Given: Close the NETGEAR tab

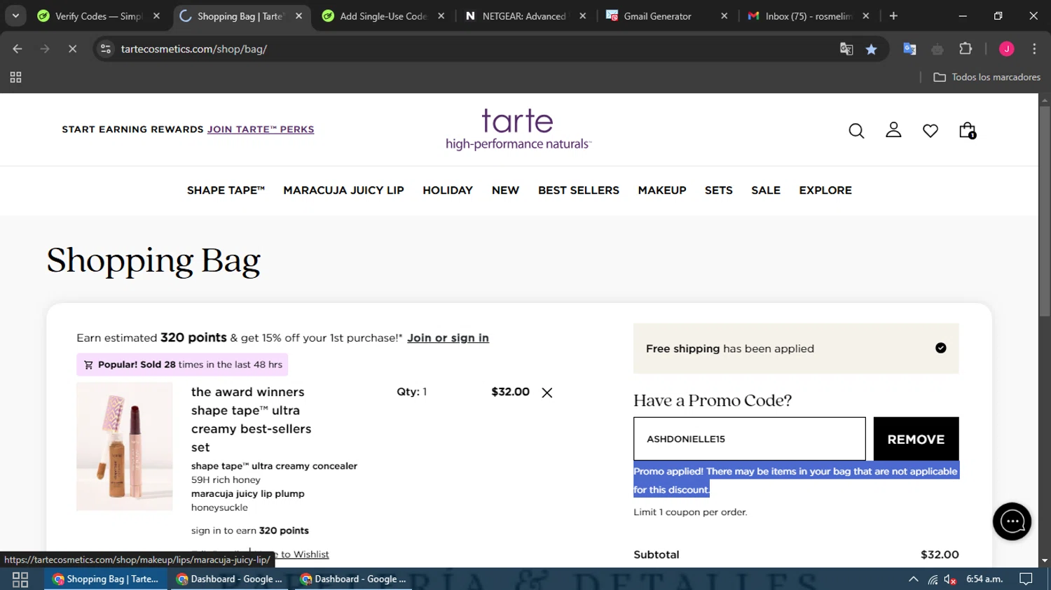Looking at the screenshot, I should point(583,15).
